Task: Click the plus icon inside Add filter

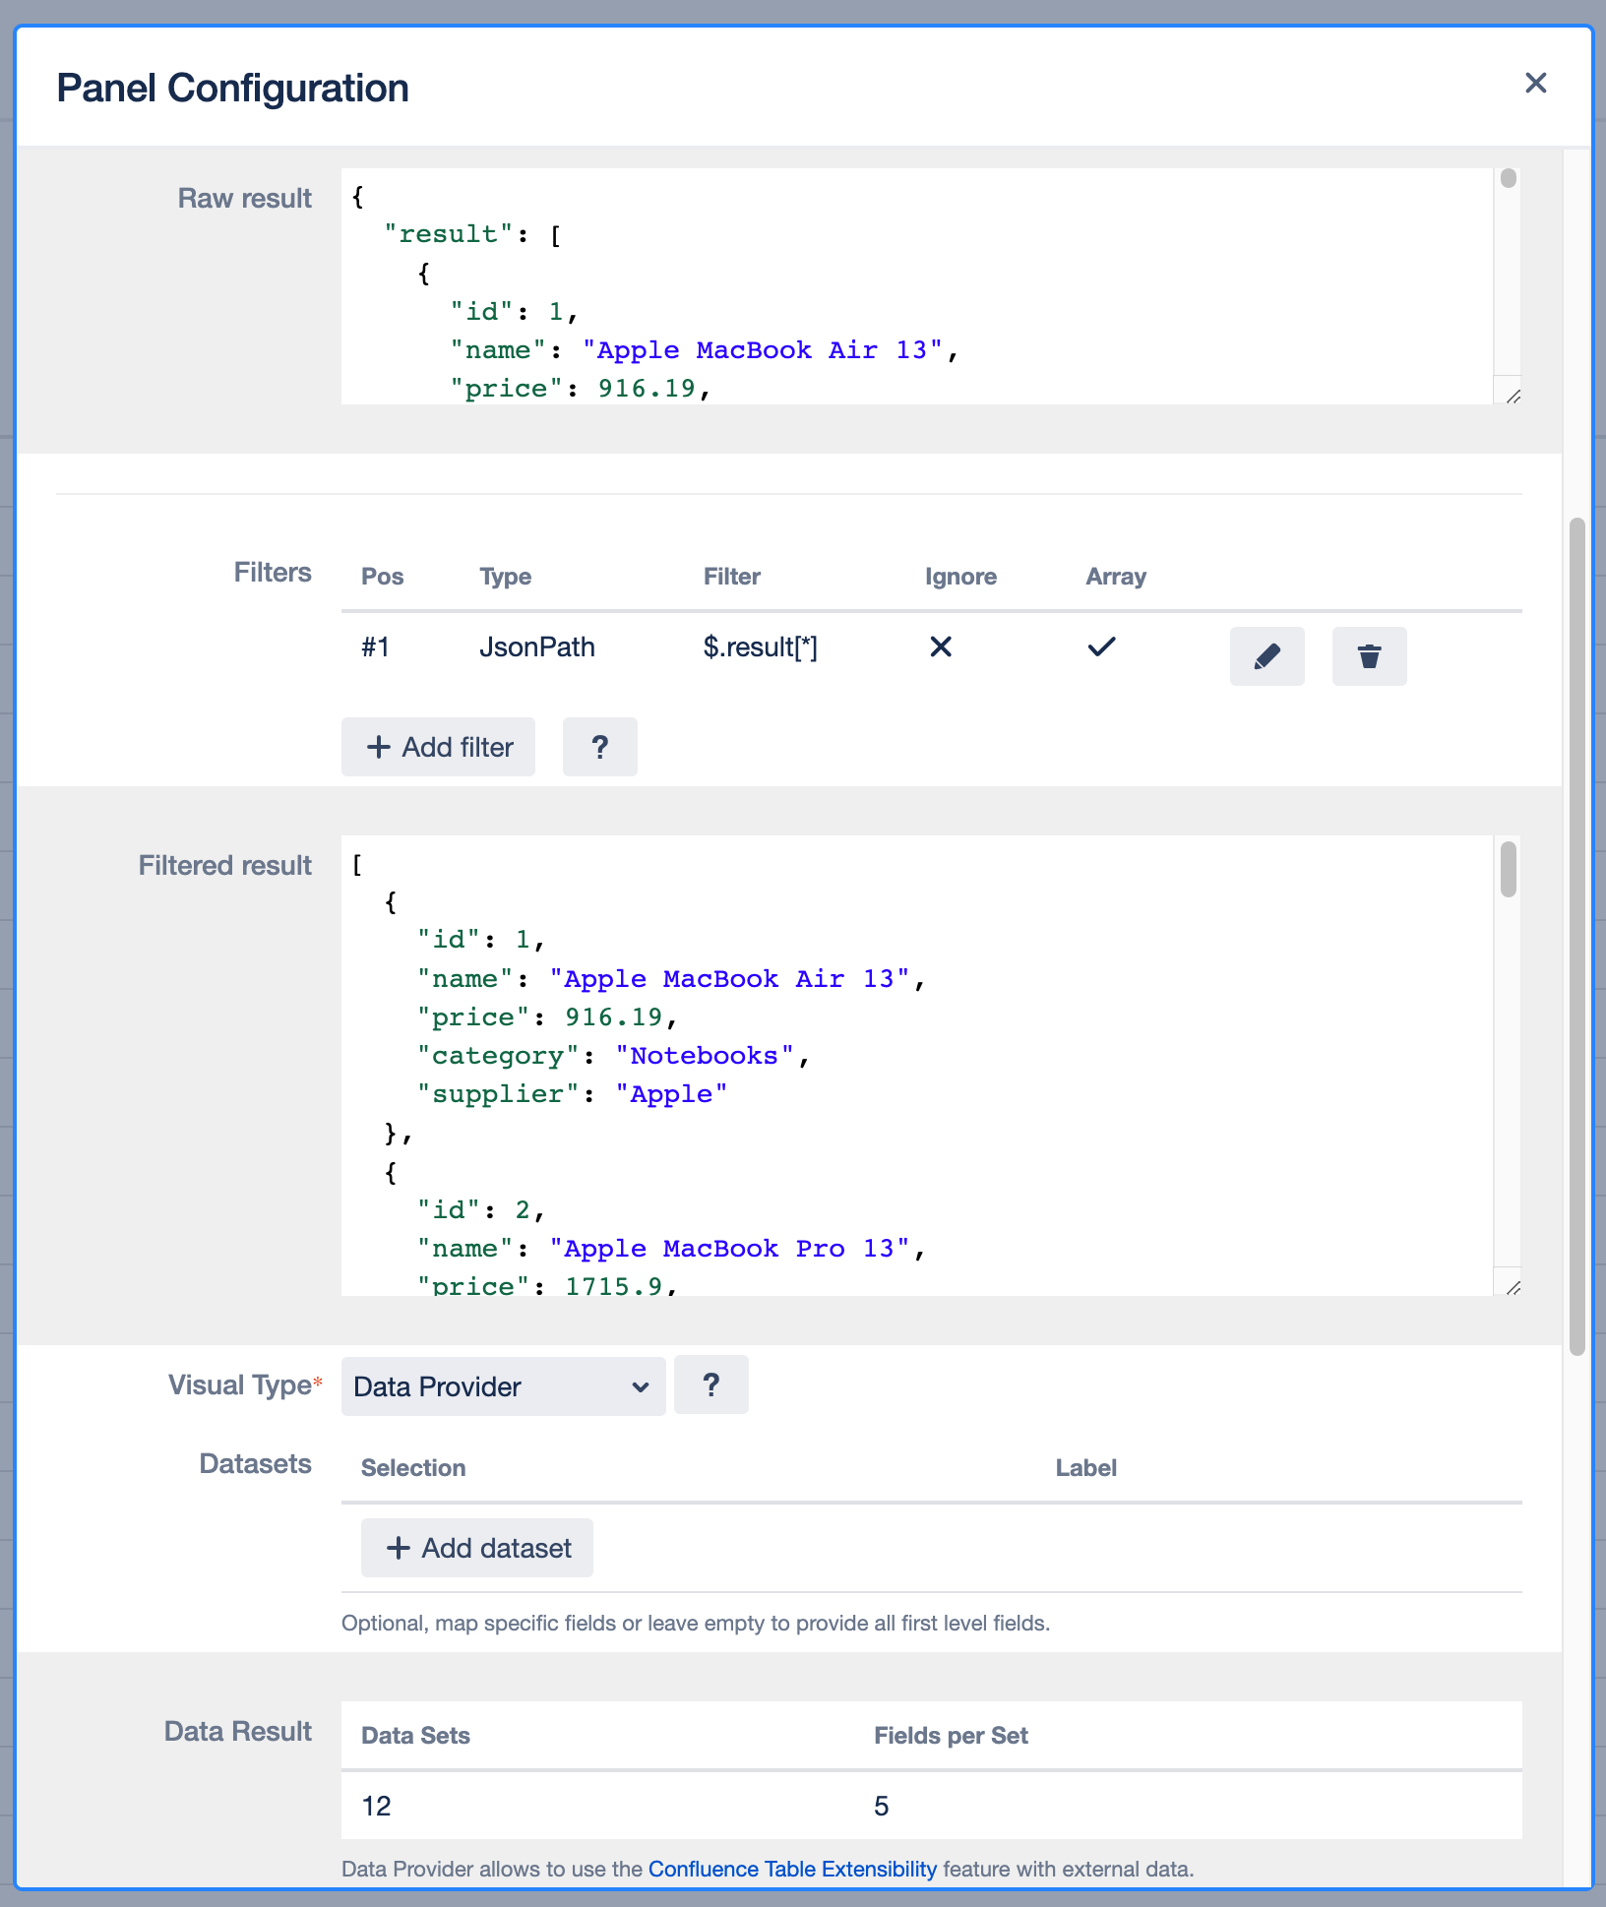Action: [x=379, y=747]
